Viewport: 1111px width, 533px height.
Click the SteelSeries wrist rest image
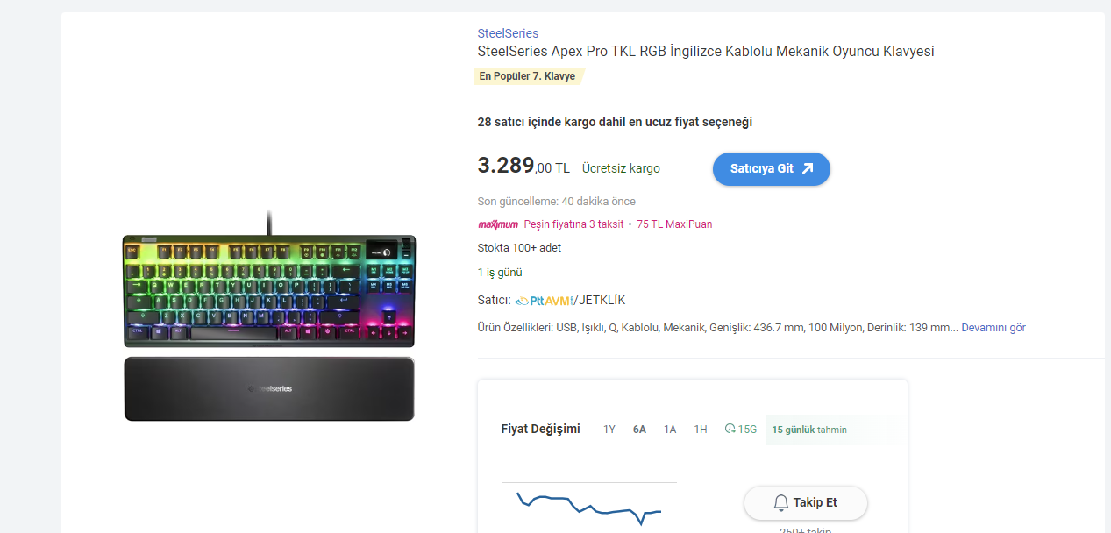tap(268, 388)
